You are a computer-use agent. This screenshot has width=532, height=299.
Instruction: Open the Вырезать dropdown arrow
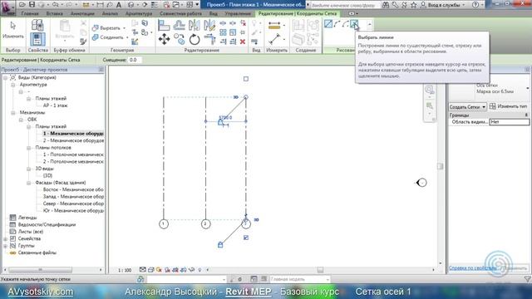click(124, 28)
